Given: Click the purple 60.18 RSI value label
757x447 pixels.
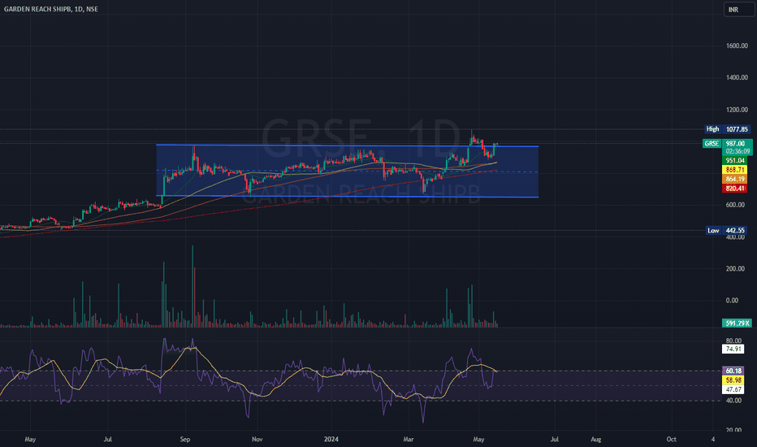Looking at the screenshot, I should click(733, 371).
